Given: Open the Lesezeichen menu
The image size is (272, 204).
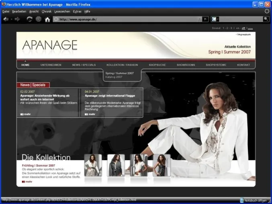Looking at the screenshot, I should pos(62,12).
